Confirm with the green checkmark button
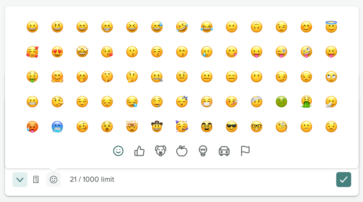363x202 pixels. (344, 180)
